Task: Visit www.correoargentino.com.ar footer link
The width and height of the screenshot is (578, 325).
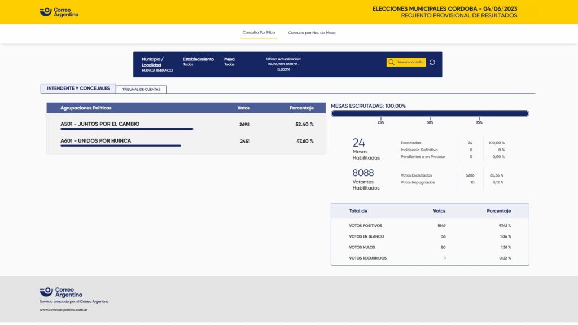Action: pos(63,310)
